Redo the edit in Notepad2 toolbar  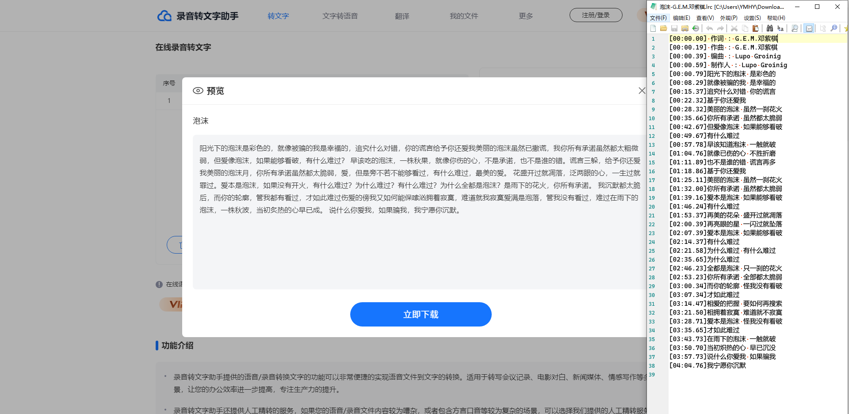pos(720,28)
